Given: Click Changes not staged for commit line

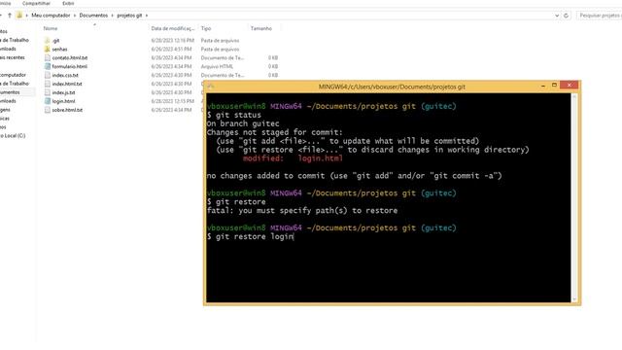Looking at the screenshot, I should point(274,132).
